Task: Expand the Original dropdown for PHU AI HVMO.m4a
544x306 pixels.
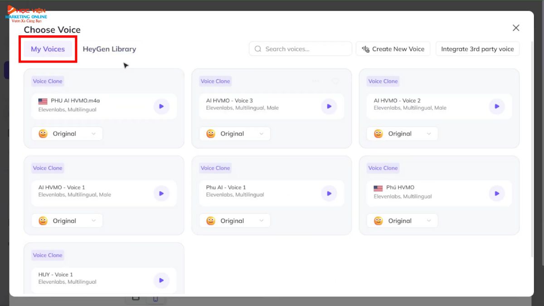Action: 67,134
